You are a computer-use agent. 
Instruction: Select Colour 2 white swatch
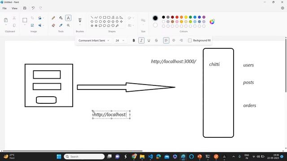click(155, 25)
